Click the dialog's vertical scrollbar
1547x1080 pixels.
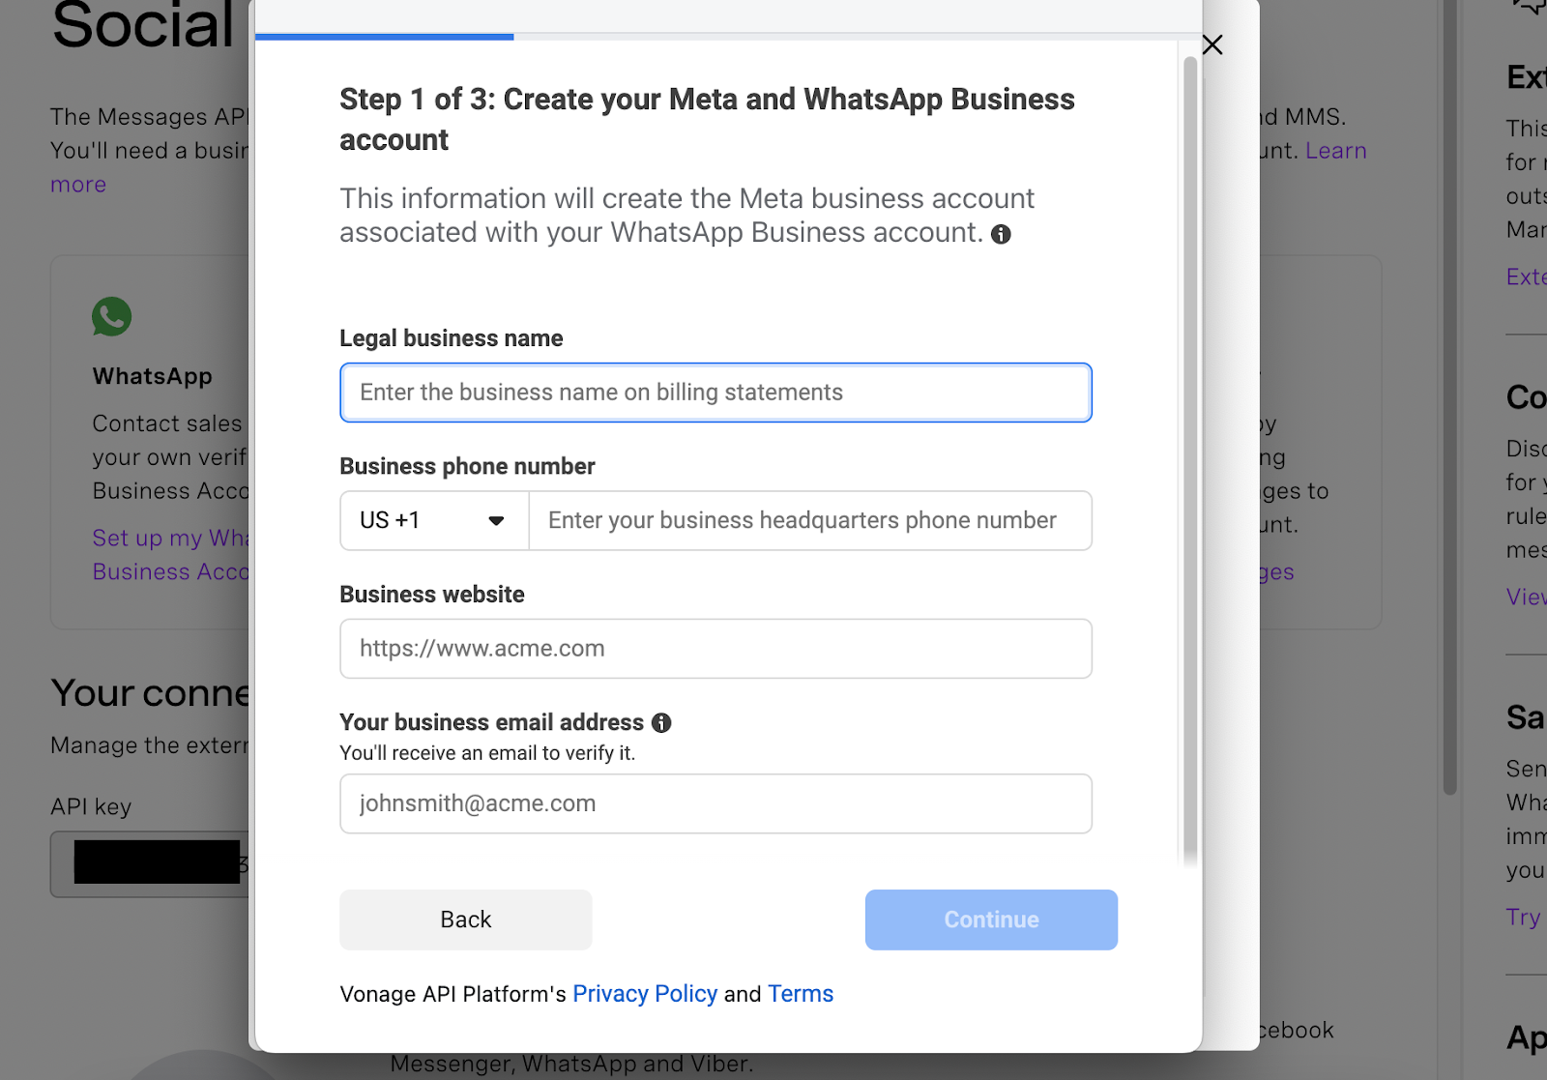[1190, 458]
